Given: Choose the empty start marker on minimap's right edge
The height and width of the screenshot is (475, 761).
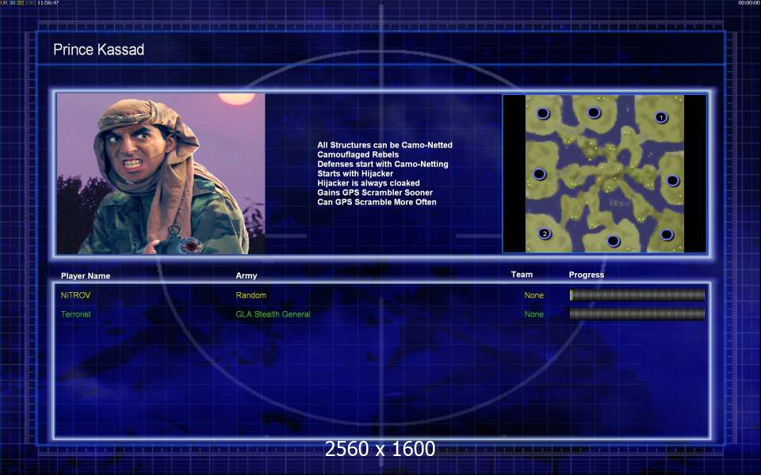Looking at the screenshot, I should click(672, 180).
